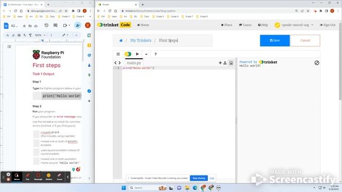Expand the run options dropdown arrow

coord(146,54)
